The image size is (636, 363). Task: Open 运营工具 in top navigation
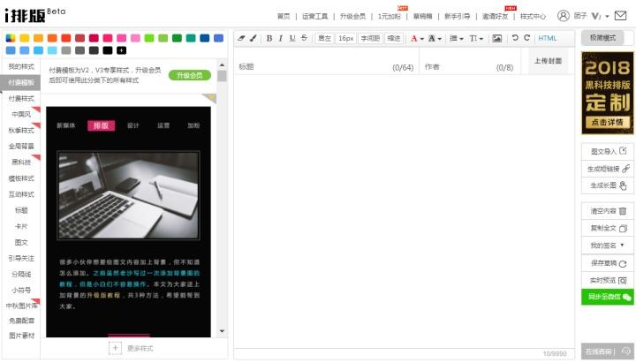coord(314,16)
